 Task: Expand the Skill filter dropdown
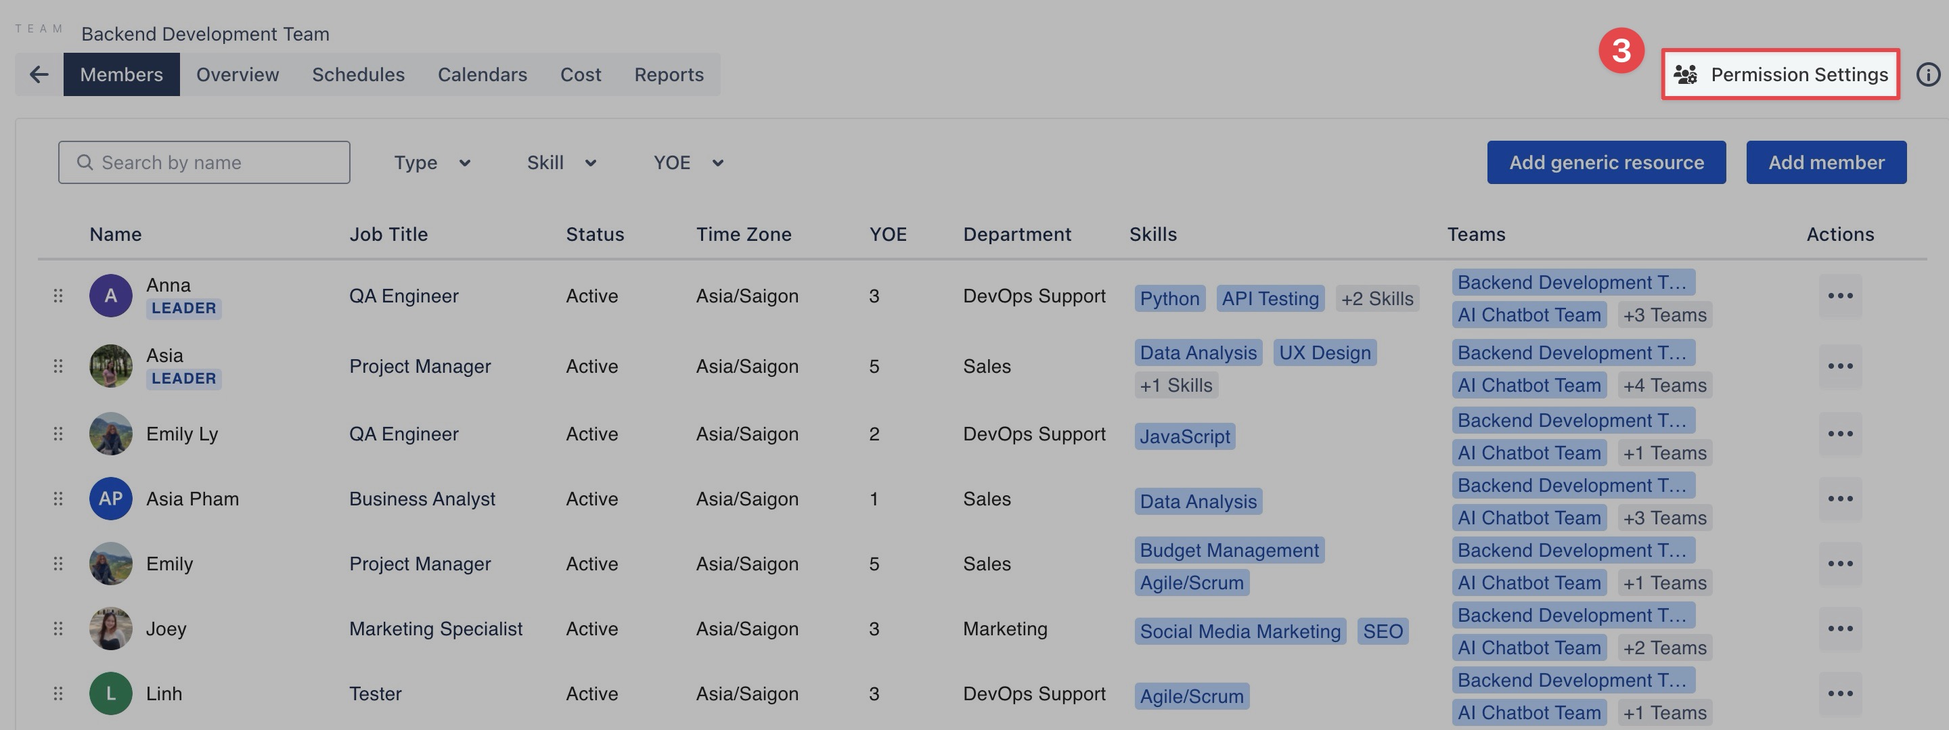[x=562, y=162]
